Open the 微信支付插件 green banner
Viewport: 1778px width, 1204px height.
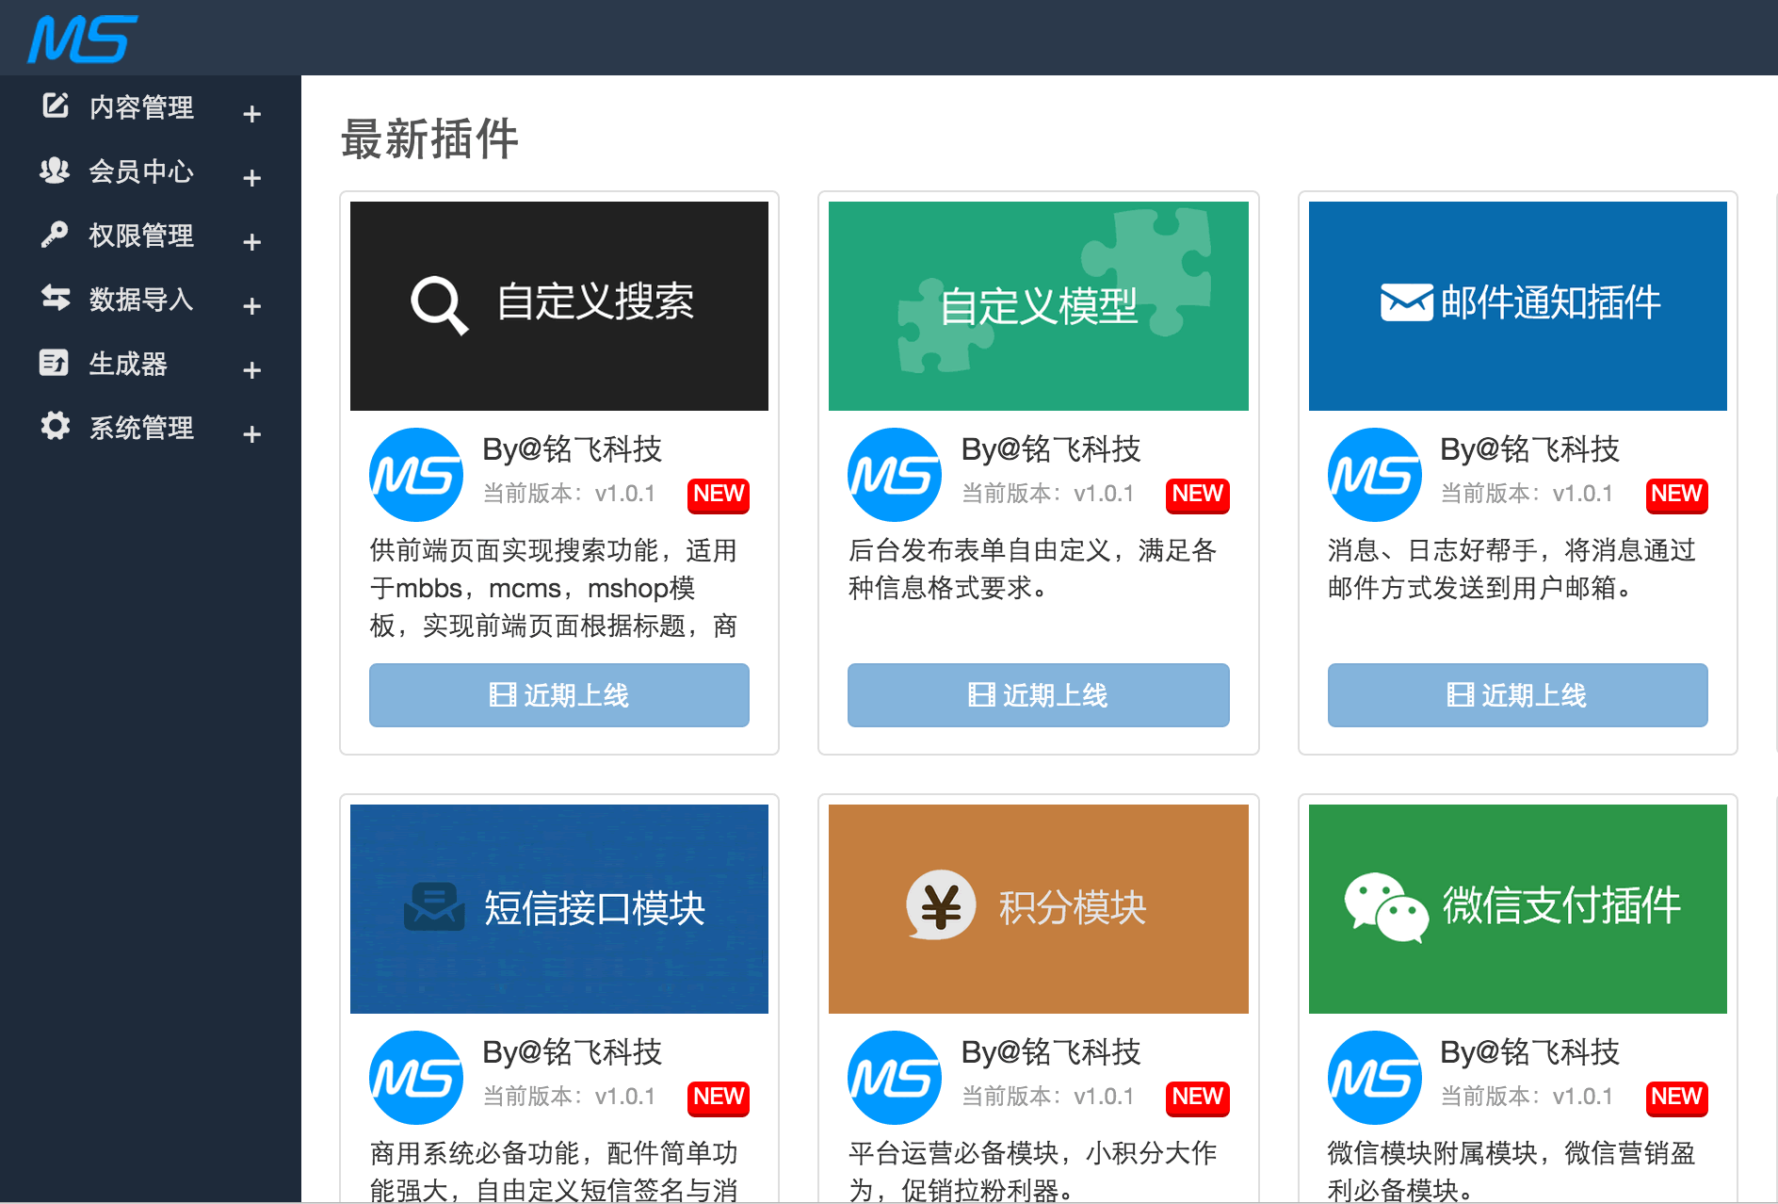pos(1517,908)
